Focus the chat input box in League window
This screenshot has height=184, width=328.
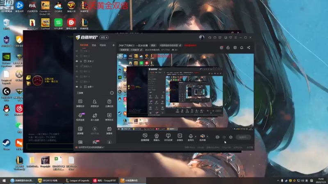click(50, 146)
